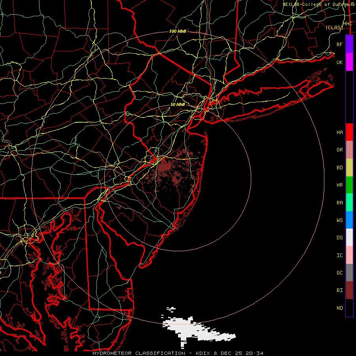
Task: Click the 'RA' legend label
Action: (340, 203)
